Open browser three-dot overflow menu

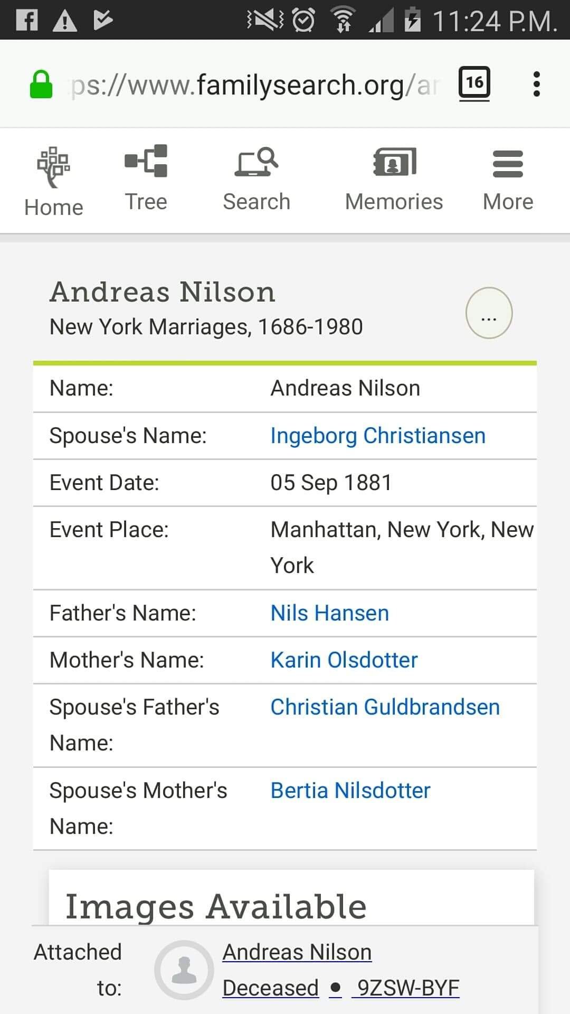(x=536, y=84)
